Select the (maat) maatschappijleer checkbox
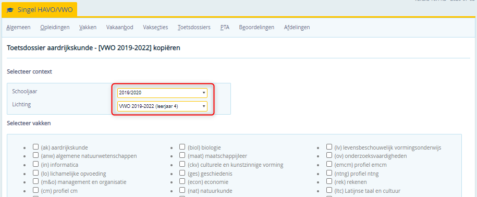This screenshot has height=197, width=477. [x=182, y=156]
